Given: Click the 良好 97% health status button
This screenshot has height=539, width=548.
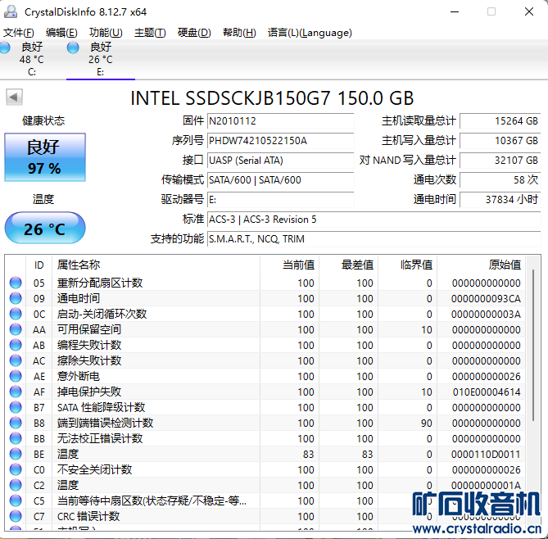Looking at the screenshot, I should point(44,157).
